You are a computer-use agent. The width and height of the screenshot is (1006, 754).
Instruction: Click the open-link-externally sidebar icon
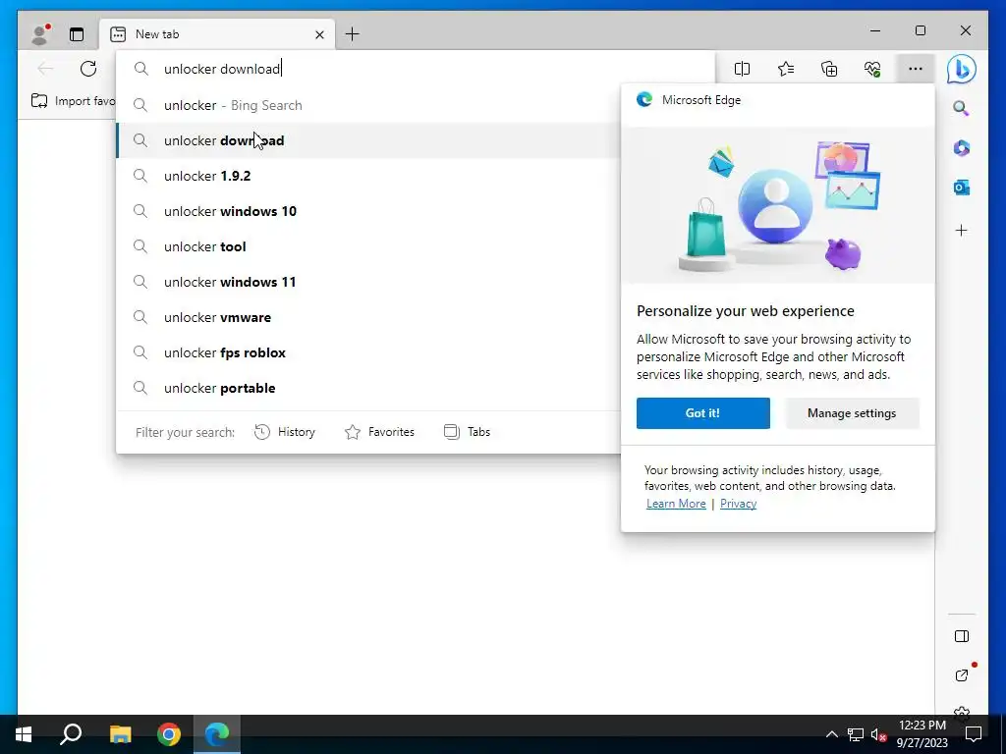pos(961,675)
